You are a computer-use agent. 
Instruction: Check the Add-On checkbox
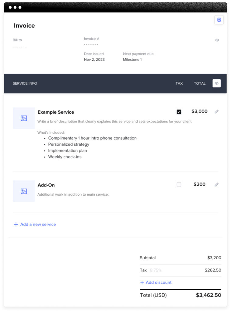(179, 184)
